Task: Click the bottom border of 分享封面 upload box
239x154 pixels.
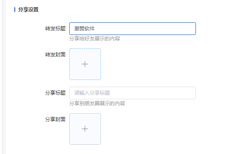Action: pos(85,144)
